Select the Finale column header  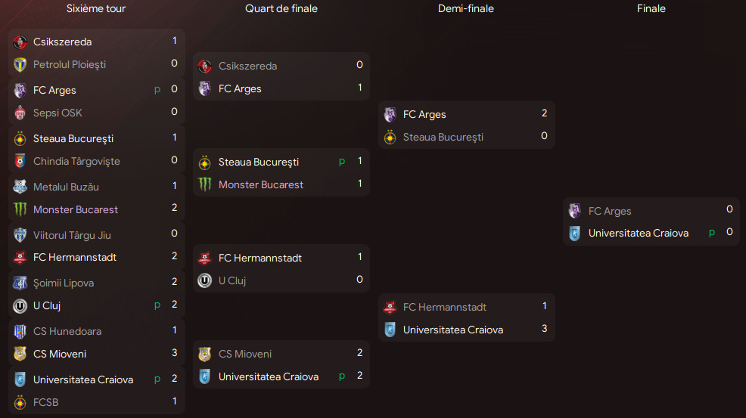[651, 8]
